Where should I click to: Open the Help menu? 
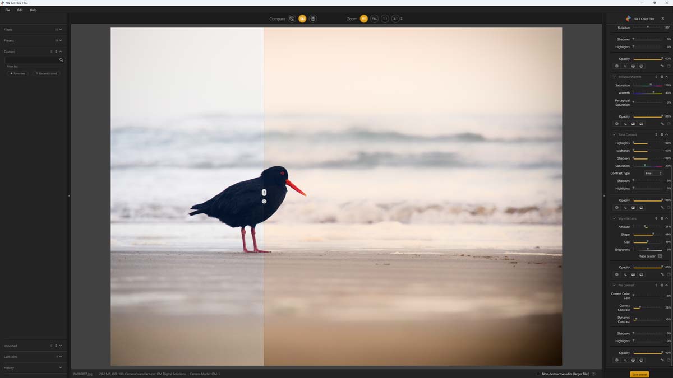pyautogui.click(x=33, y=10)
